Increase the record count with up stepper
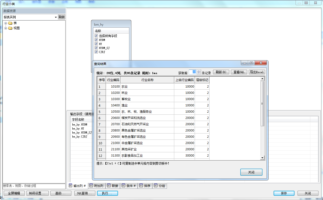 point(199,71)
